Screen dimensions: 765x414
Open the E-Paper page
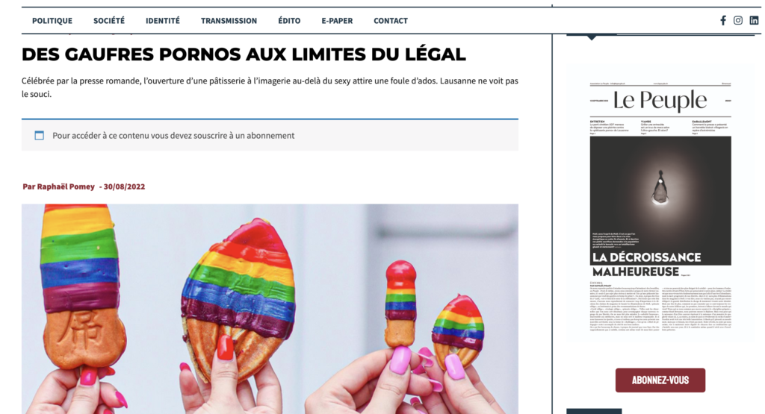(337, 21)
